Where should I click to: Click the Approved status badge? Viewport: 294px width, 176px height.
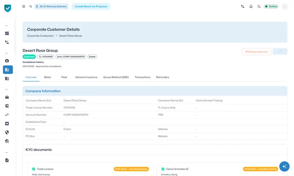tap(29, 57)
